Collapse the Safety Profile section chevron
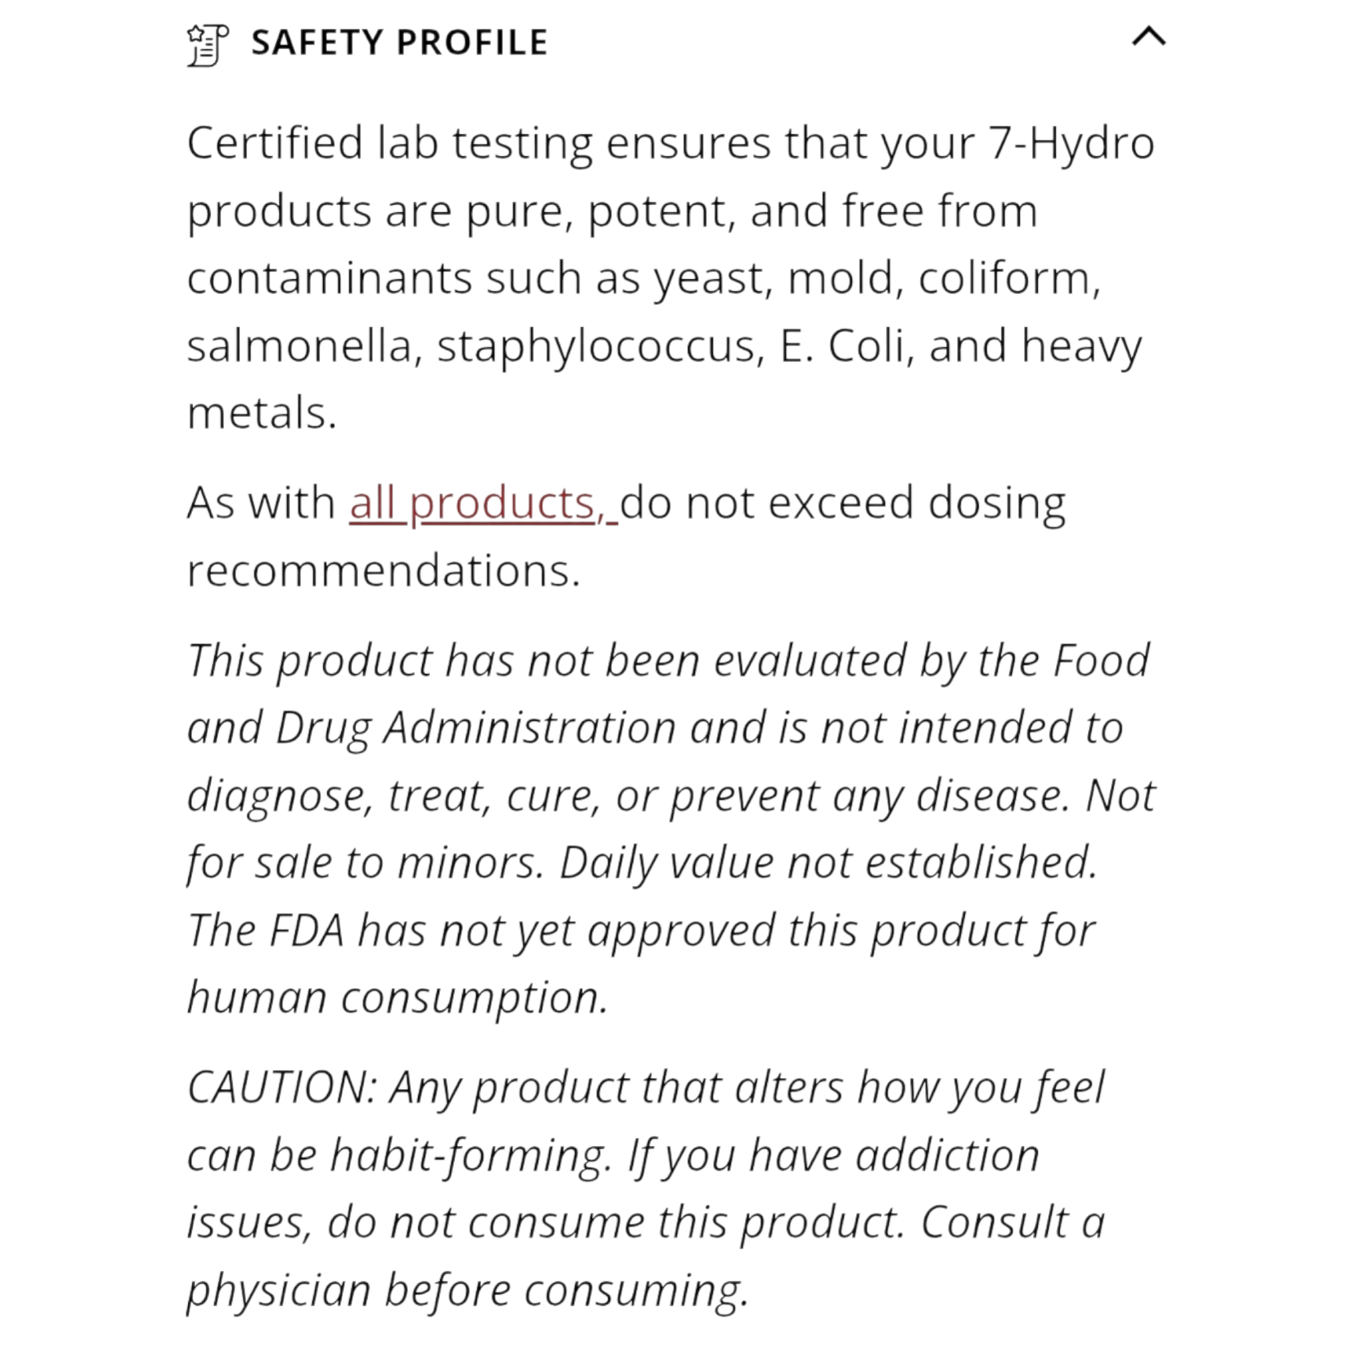 pos(1148,37)
